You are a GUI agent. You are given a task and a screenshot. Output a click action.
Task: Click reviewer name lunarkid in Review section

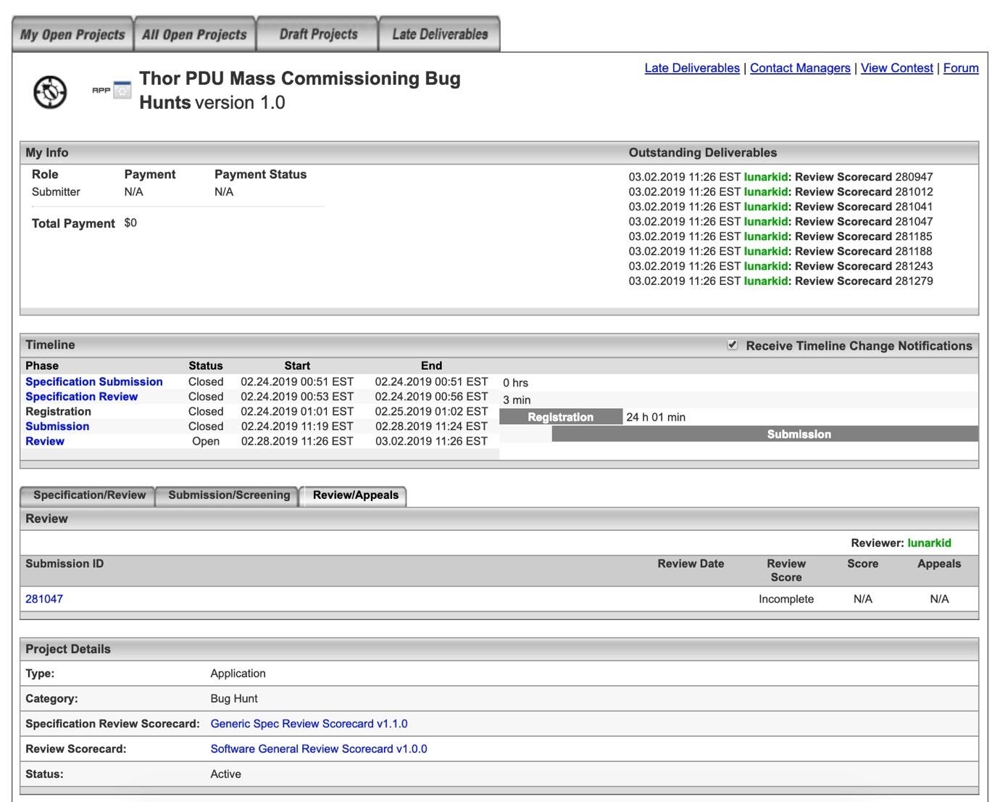click(929, 542)
